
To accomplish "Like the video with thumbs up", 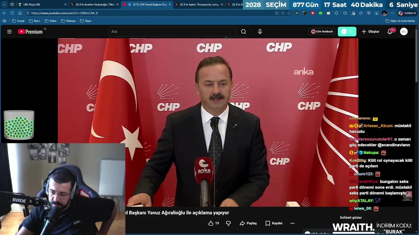I will click(213, 223).
